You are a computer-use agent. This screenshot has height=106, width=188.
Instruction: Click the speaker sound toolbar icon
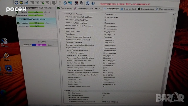pos(81,3)
